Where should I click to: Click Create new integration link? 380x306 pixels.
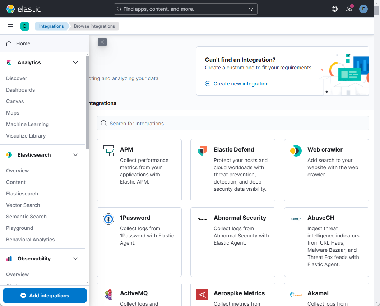241,84
